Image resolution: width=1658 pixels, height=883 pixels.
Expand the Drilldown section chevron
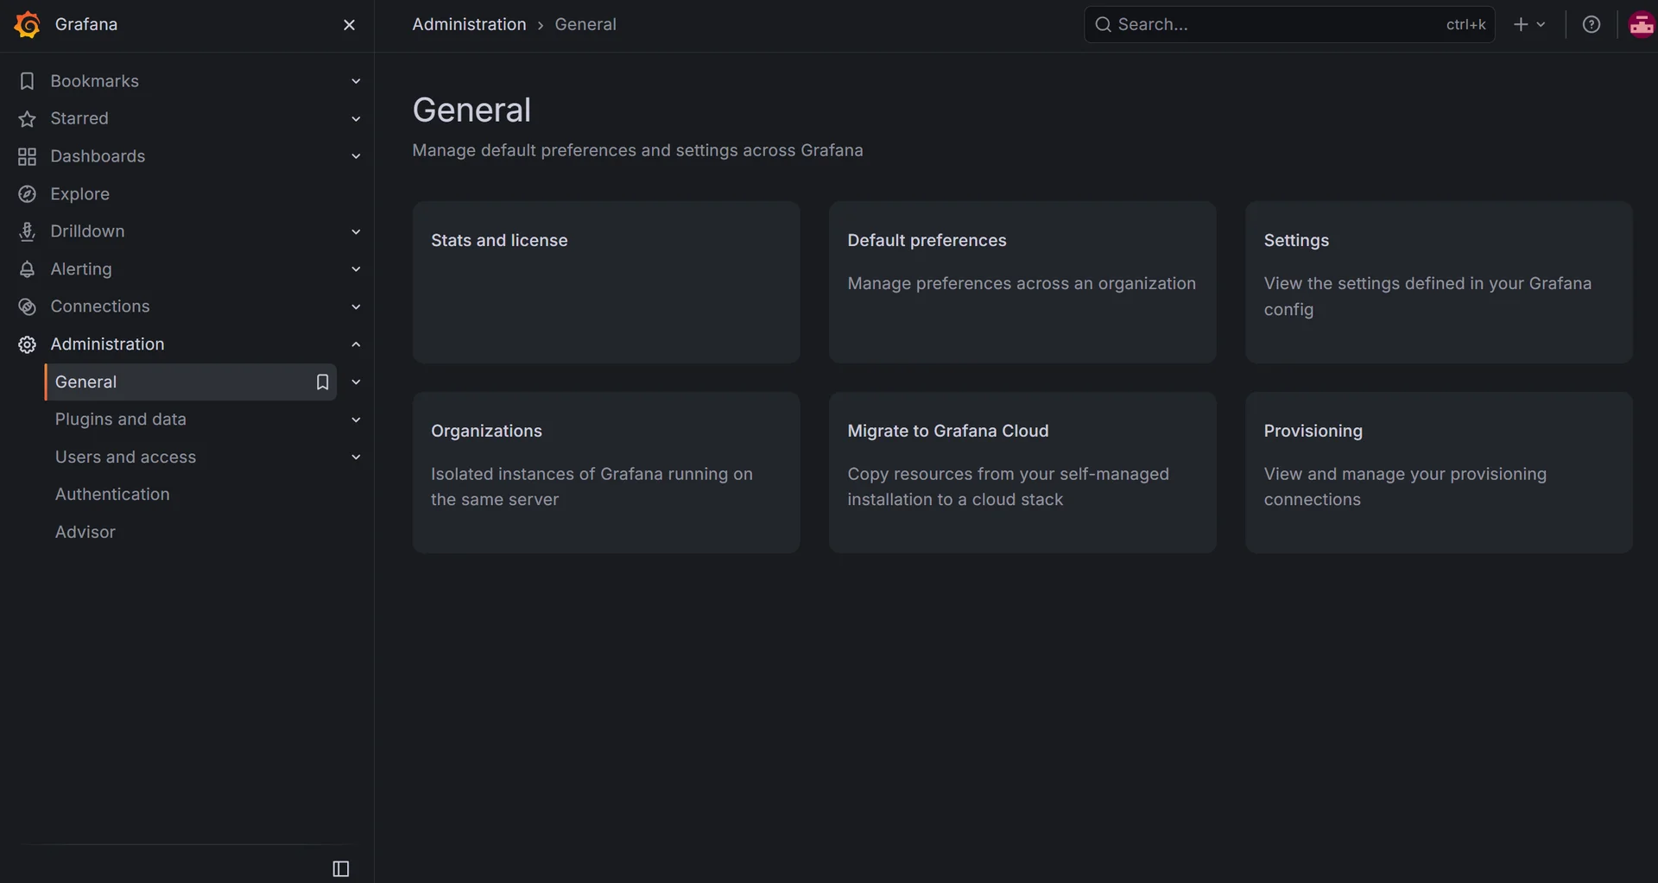point(356,231)
